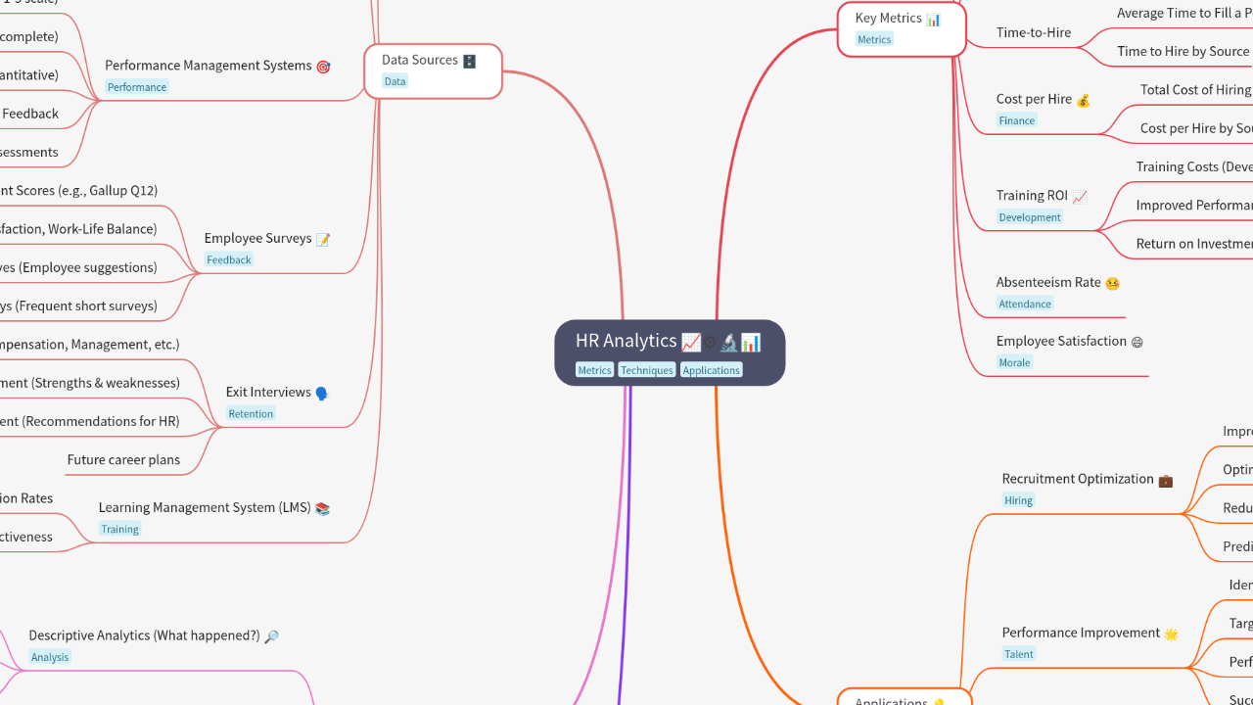Select the Employee Satisfaction node
The image size is (1253, 705).
(1061, 341)
